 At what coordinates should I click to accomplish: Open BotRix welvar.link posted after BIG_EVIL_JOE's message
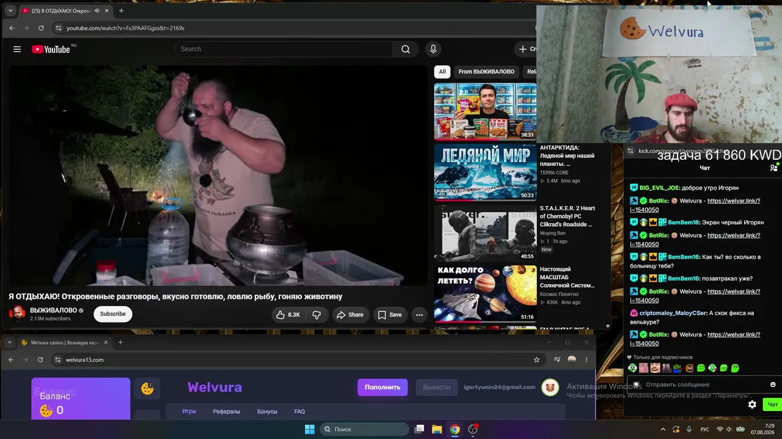pyautogui.click(x=695, y=205)
